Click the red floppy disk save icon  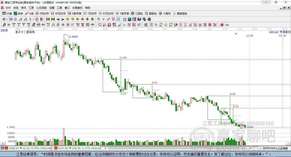pos(139,19)
